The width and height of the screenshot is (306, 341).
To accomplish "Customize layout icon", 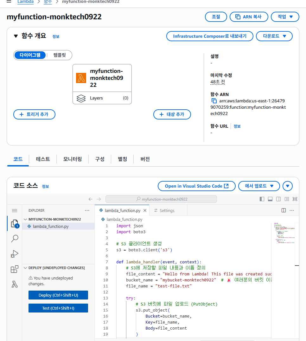I will click(287, 199).
